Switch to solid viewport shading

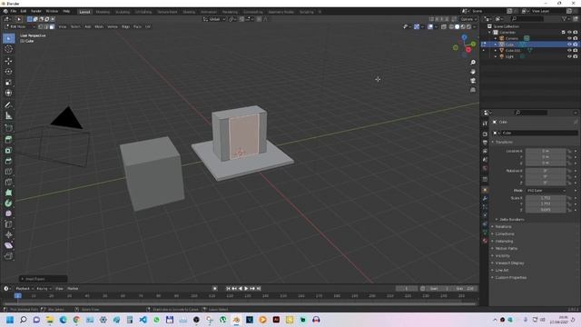[x=457, y=26]
